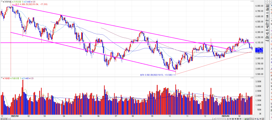Click the diamond zoom-in icon in bottom toolbar
The height and width of the screenshot is (120, 272).
(x=233, y=119)
